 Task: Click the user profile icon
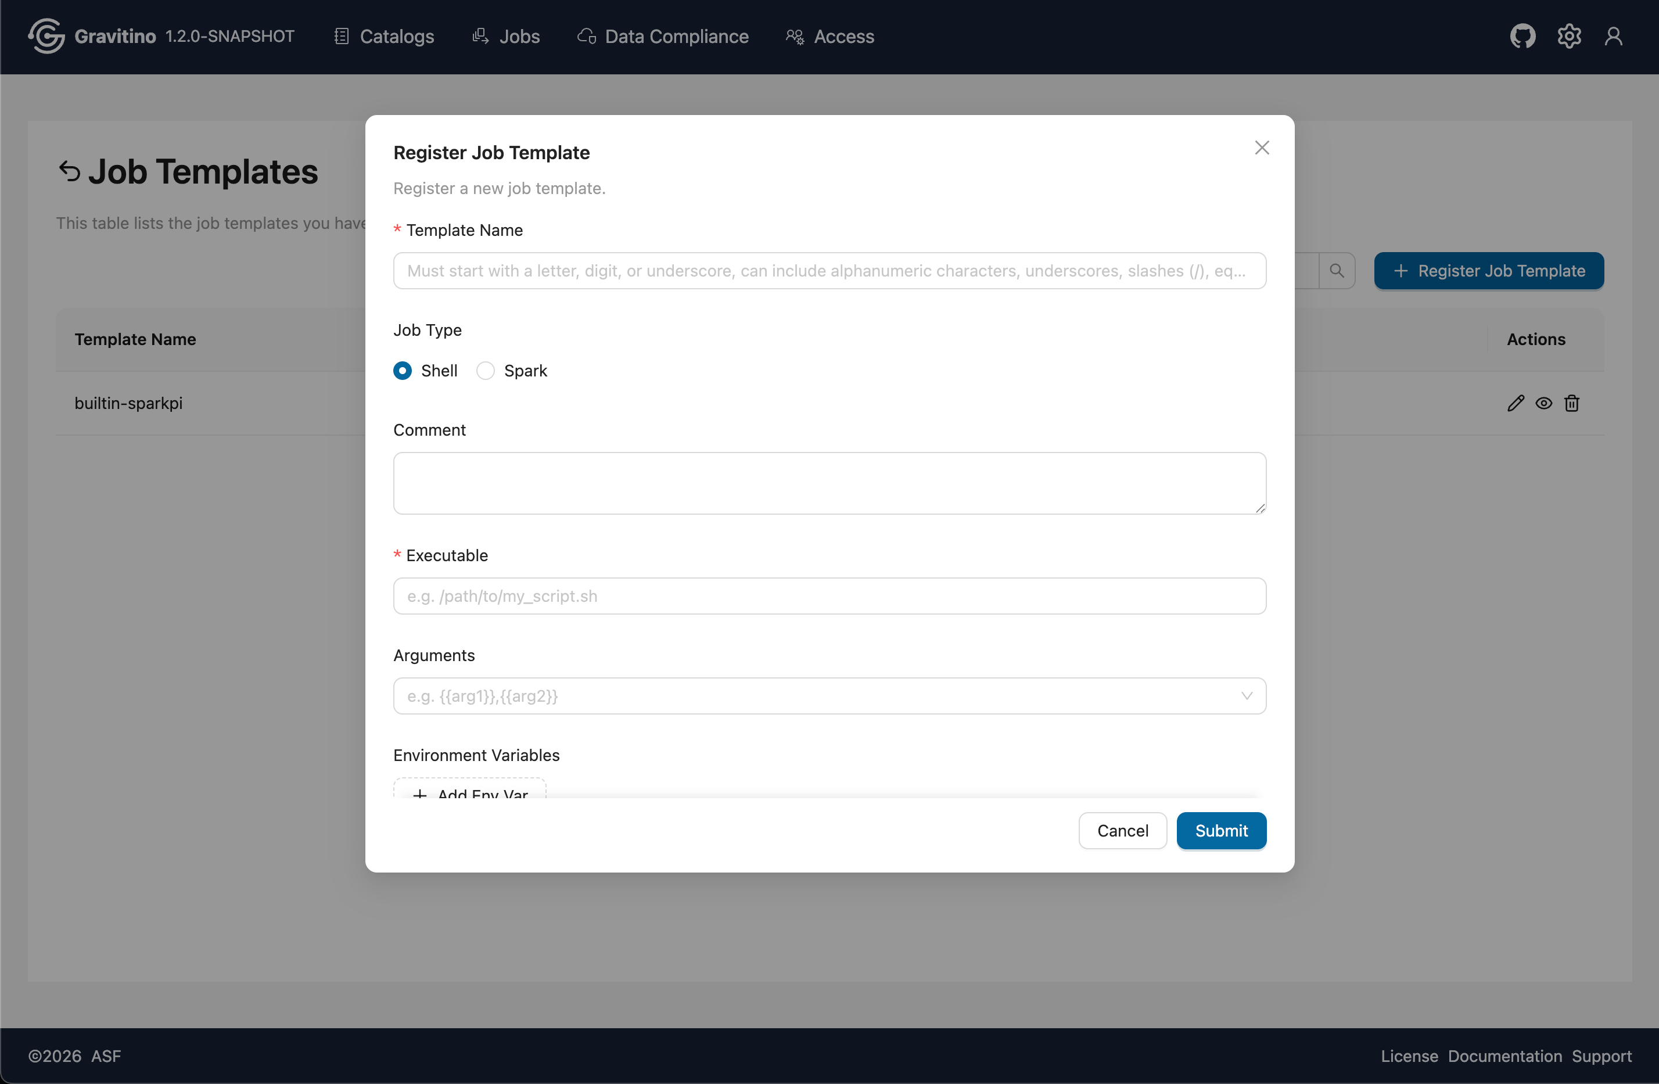pos(1614,36)
